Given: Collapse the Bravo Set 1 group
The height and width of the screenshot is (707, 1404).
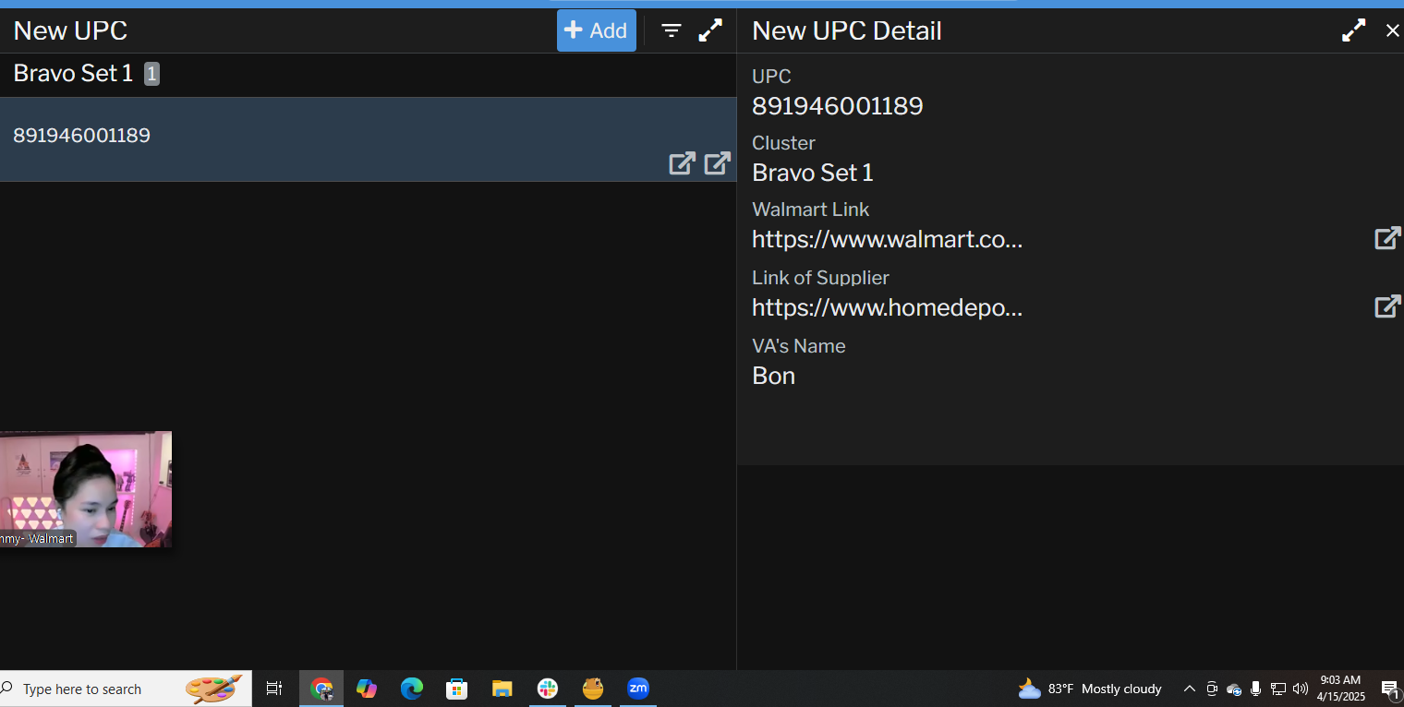Looking at the screenshot, I should pos(73,74).
